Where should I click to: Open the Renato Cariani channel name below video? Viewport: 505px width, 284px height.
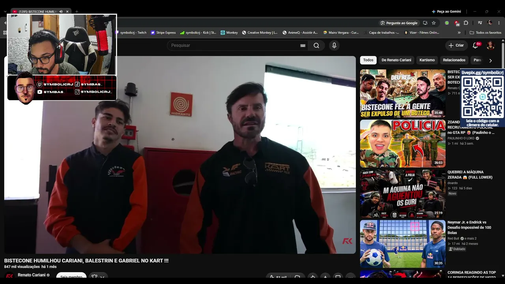pos(32,275)
